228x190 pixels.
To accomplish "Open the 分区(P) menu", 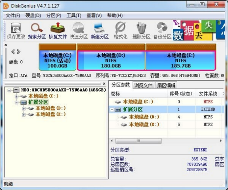I will coord(54,15).
